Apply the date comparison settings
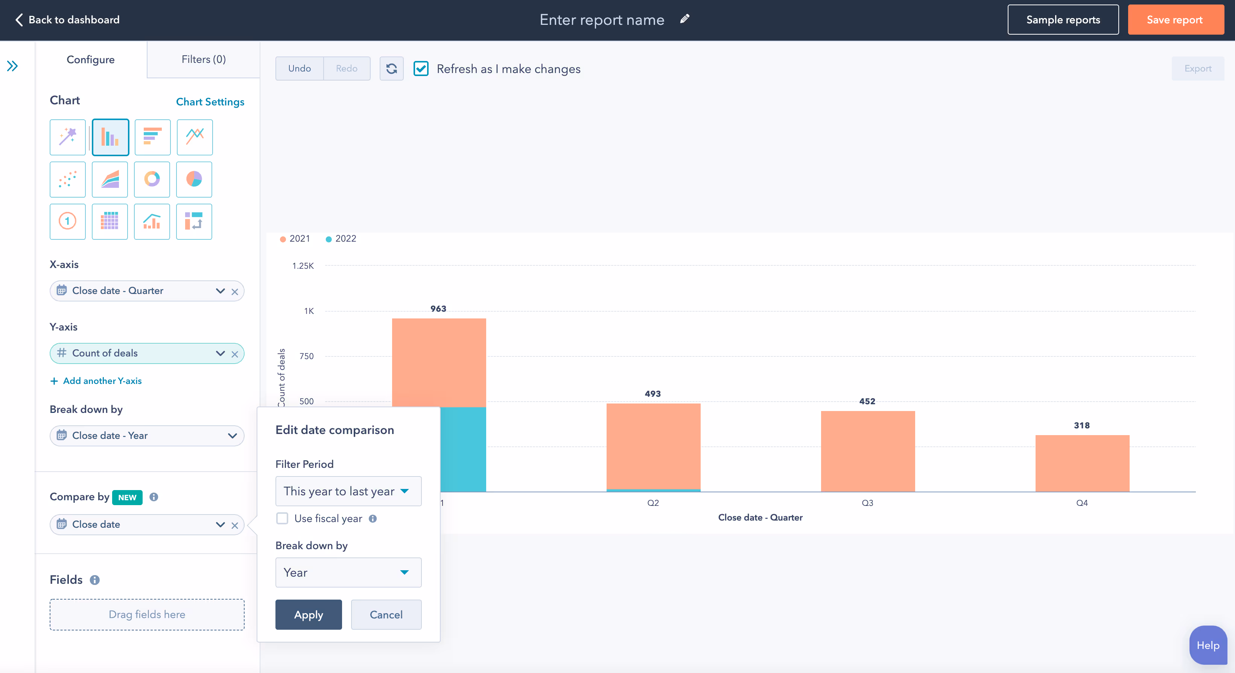Screen dimensions: 1235x673 coord(308,615)
